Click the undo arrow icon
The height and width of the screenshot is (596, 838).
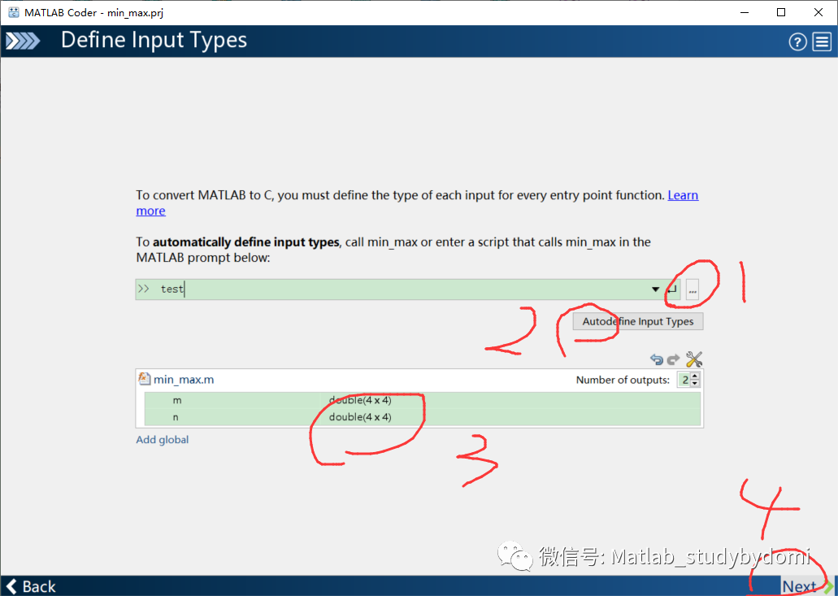[x=657, y=359]
